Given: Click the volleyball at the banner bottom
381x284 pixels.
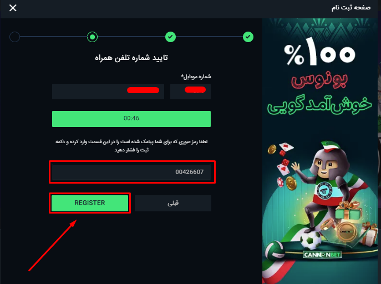Looking at the screenshot, I should [x=275, y=251].
